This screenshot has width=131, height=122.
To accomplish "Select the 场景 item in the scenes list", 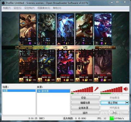I will (19, 91).
